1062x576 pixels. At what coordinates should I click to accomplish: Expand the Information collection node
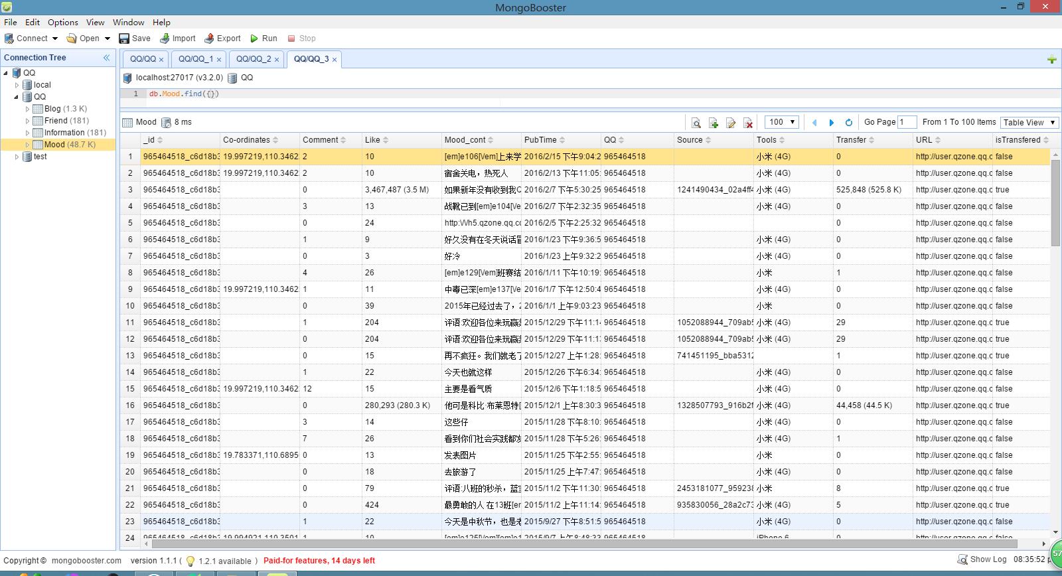[27, 133]
